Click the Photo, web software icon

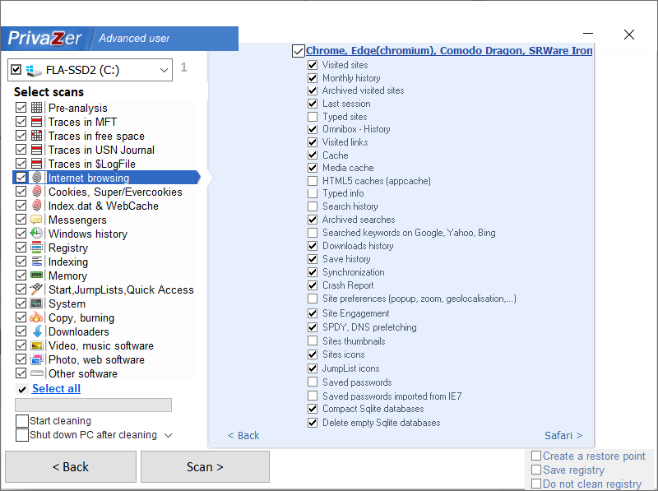[x=36, y=359]
